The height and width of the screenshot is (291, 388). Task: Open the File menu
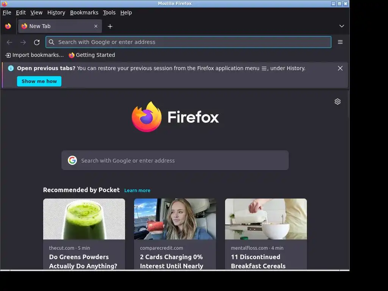coord(7,13)
